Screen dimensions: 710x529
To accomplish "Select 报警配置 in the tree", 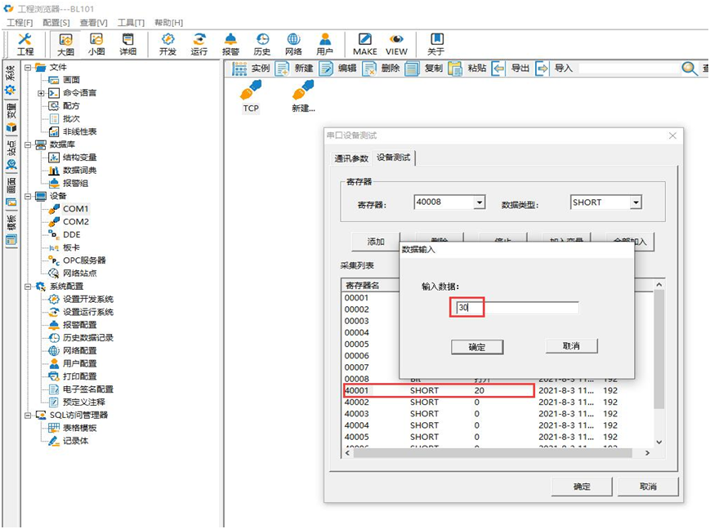I will click(x=80, y=325).
